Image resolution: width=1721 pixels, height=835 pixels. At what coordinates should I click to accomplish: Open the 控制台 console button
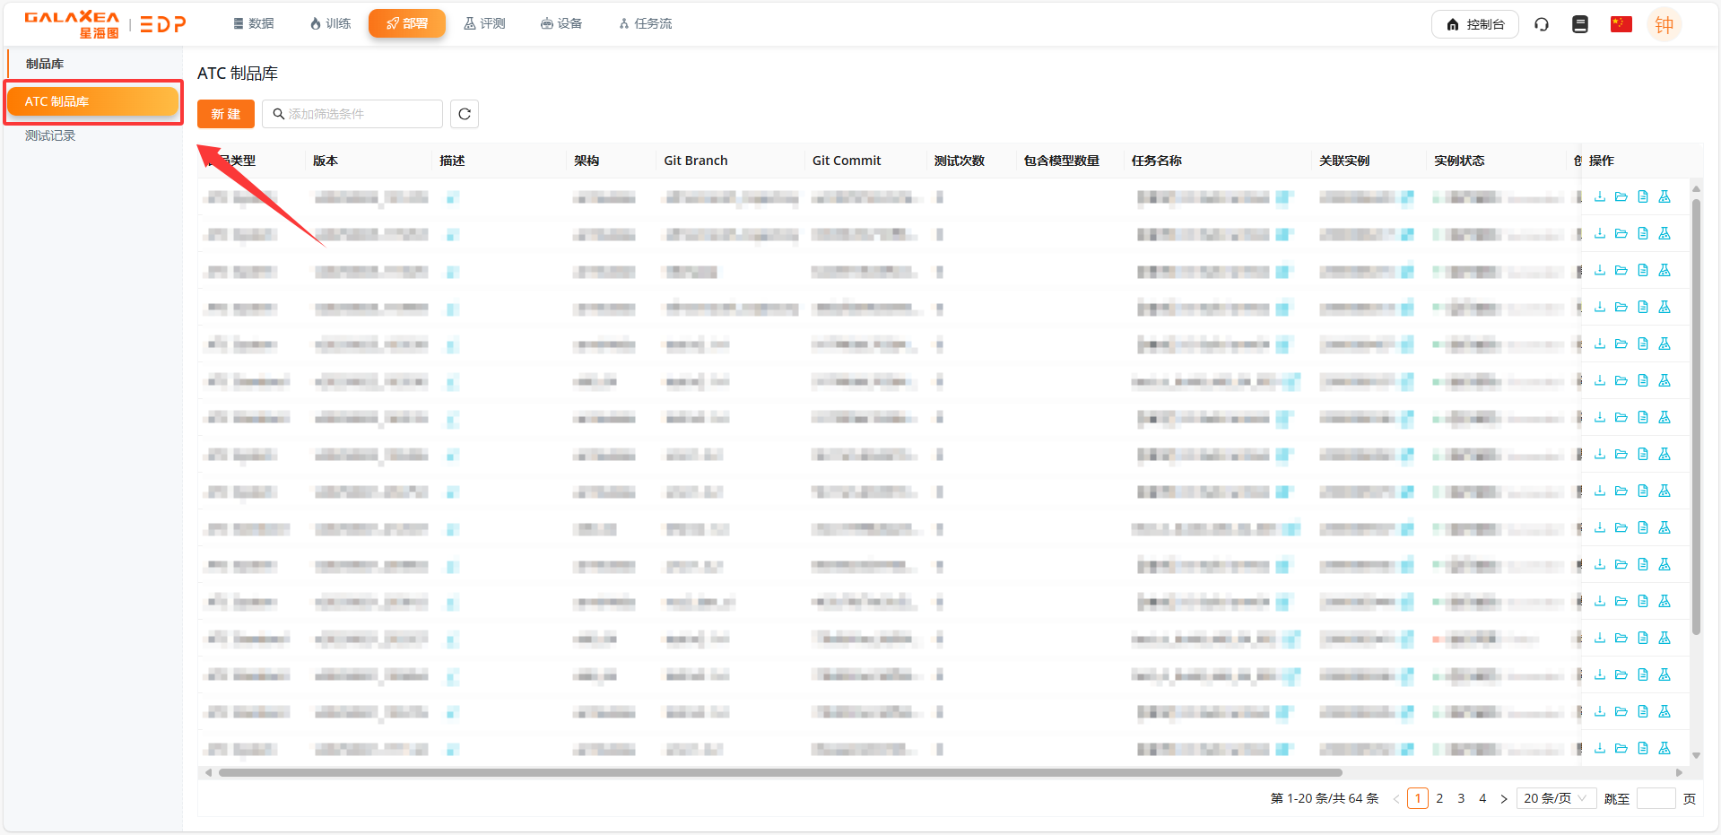coord(1474,24)
